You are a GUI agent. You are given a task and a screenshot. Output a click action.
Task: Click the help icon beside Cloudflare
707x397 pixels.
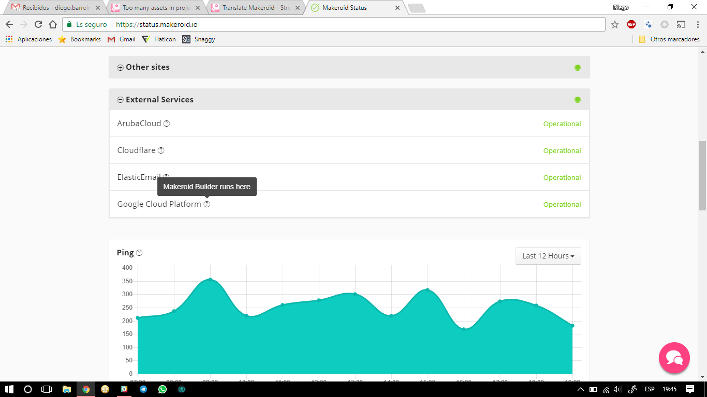pos(161,150)
